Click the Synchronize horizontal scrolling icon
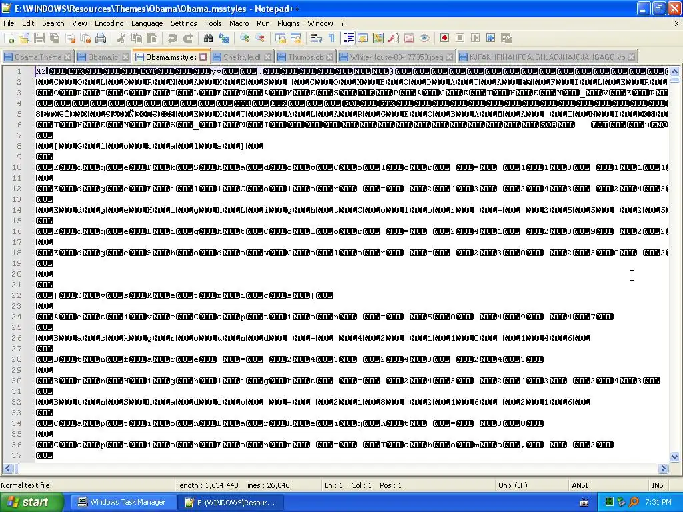 (x=295, y=38)
